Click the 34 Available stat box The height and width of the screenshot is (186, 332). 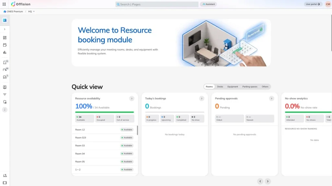[85, 118]
